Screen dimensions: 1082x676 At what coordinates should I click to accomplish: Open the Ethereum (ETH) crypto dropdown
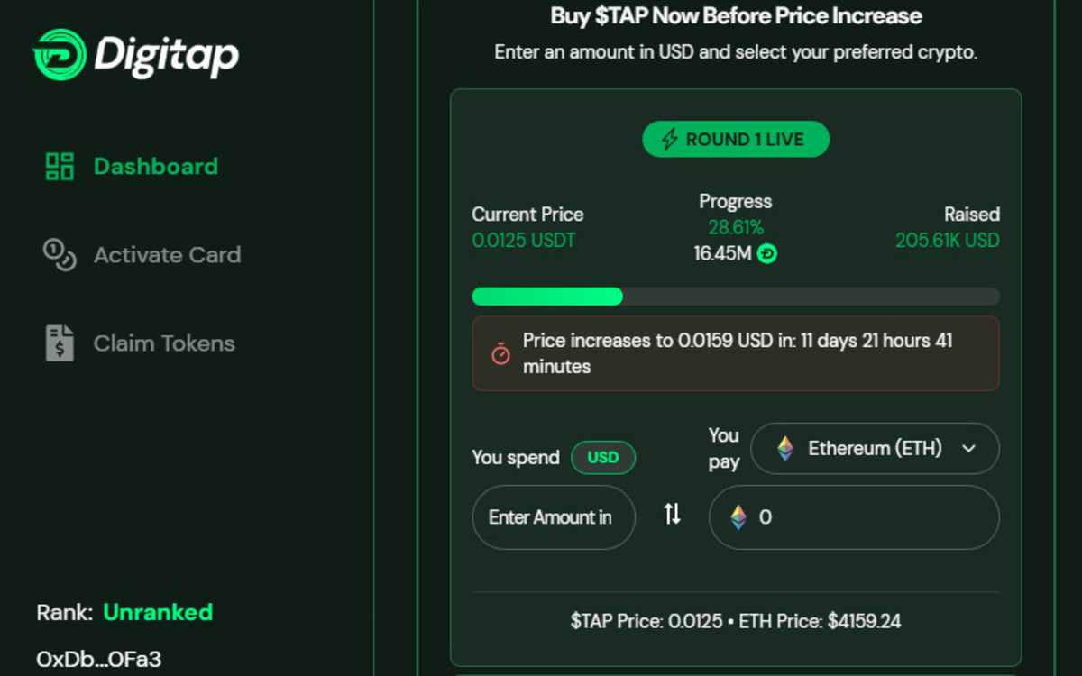875,448
